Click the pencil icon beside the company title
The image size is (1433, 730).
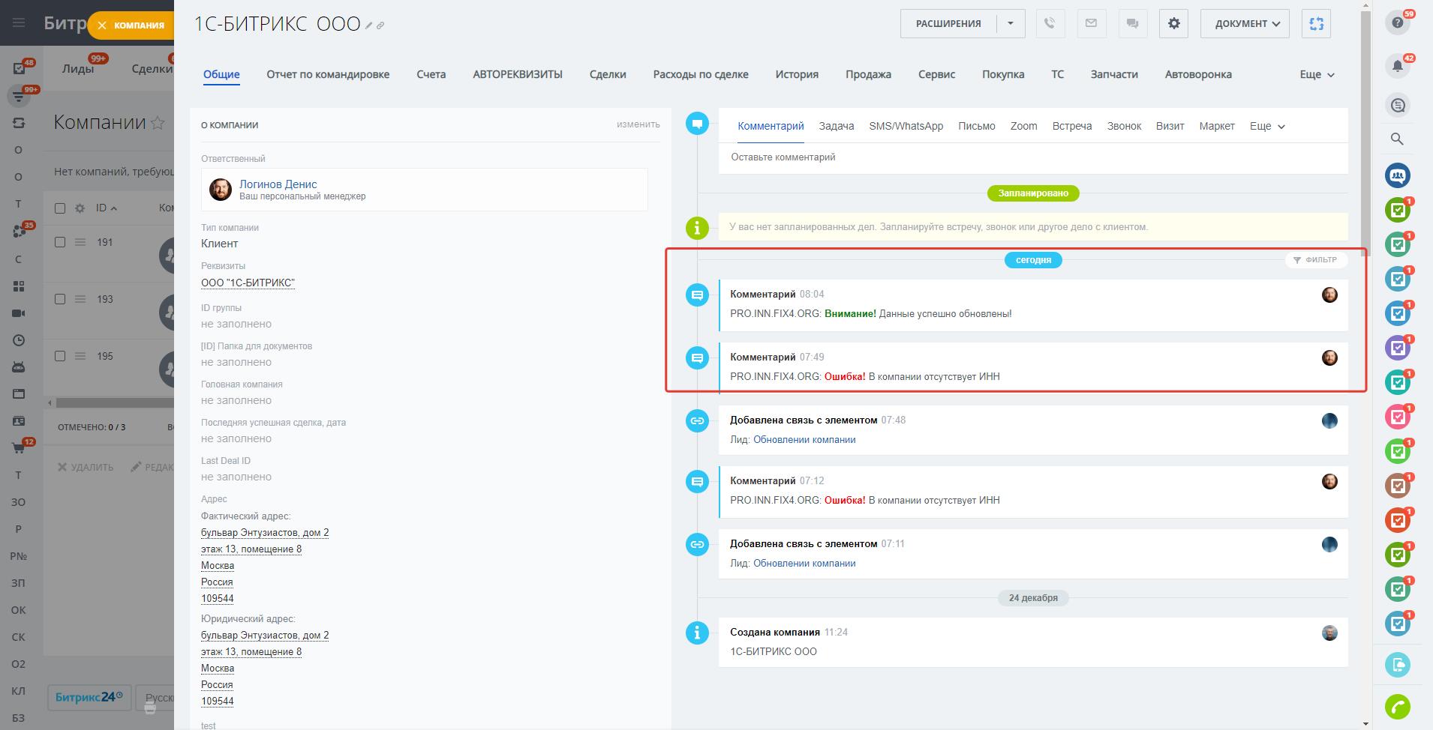click(x=368, y=25)
